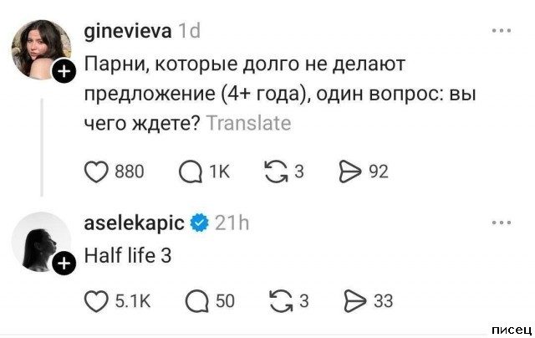
Task: Like the ginevieva post
Action: click(97, 172)
